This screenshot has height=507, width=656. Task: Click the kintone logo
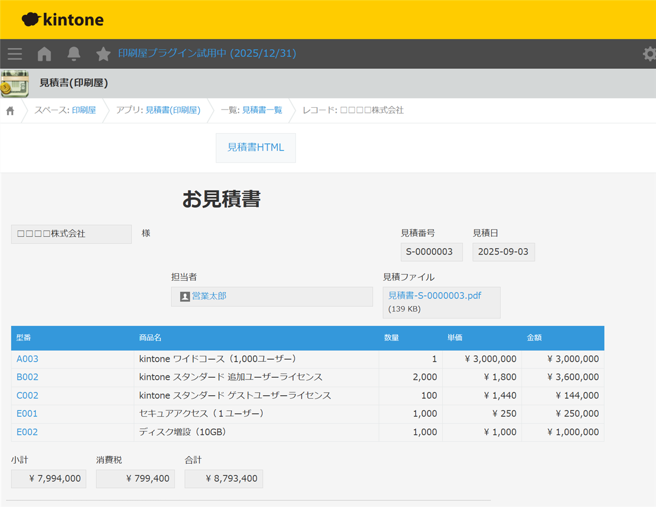coord(62,20)
